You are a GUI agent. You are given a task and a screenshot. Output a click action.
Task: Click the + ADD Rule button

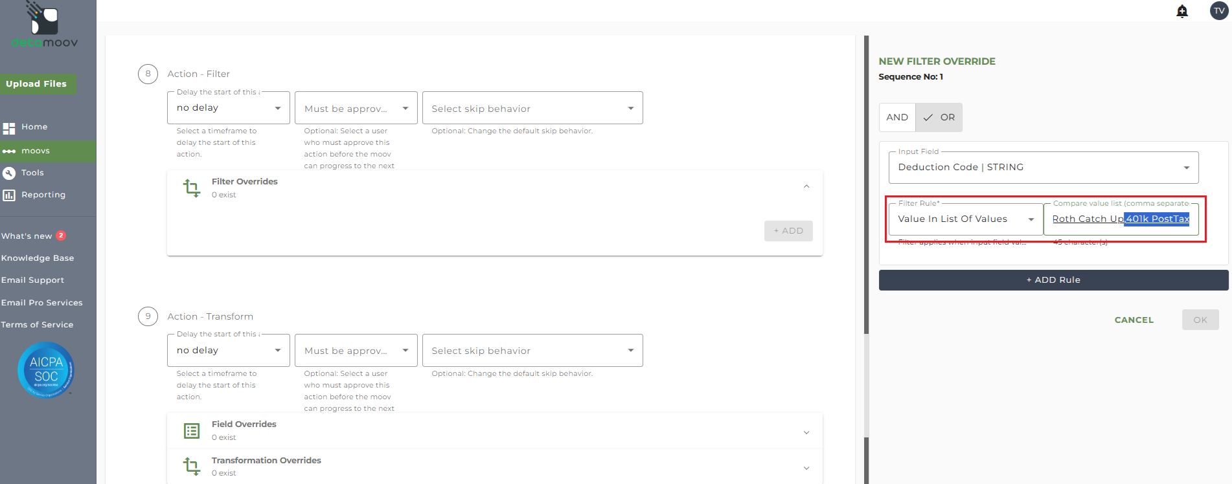pyautogui.click(x=1053, y=280)
